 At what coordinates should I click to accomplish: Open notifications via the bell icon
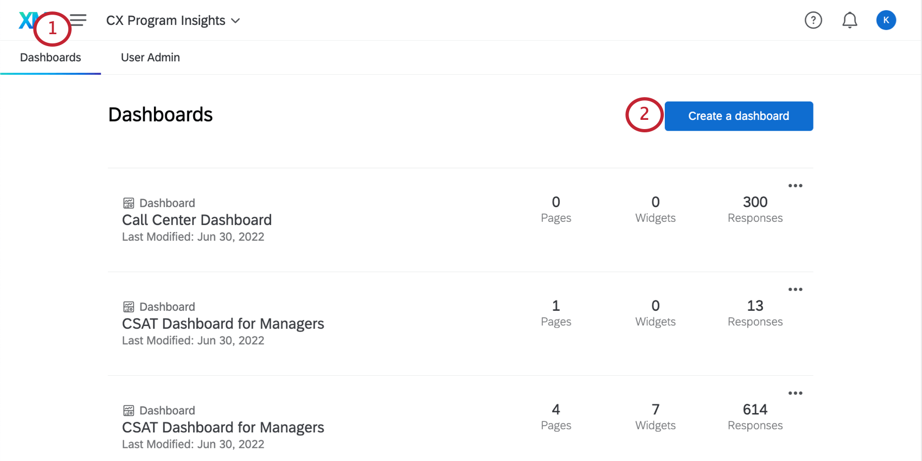point(849,20)
